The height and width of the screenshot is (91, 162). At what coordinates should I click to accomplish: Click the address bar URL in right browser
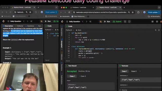(x=102, y=12)
